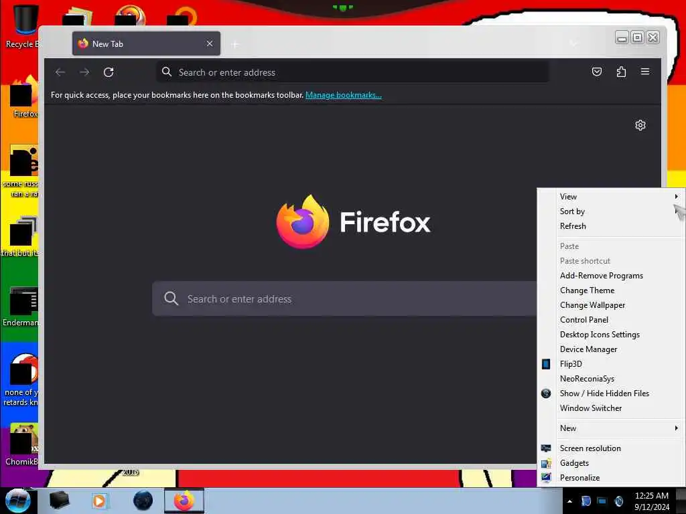Image resolution: width=686 pixels, height=514 pixels.
Task: Click the Show / Hide Hidden Files icon
Action: 546,394
